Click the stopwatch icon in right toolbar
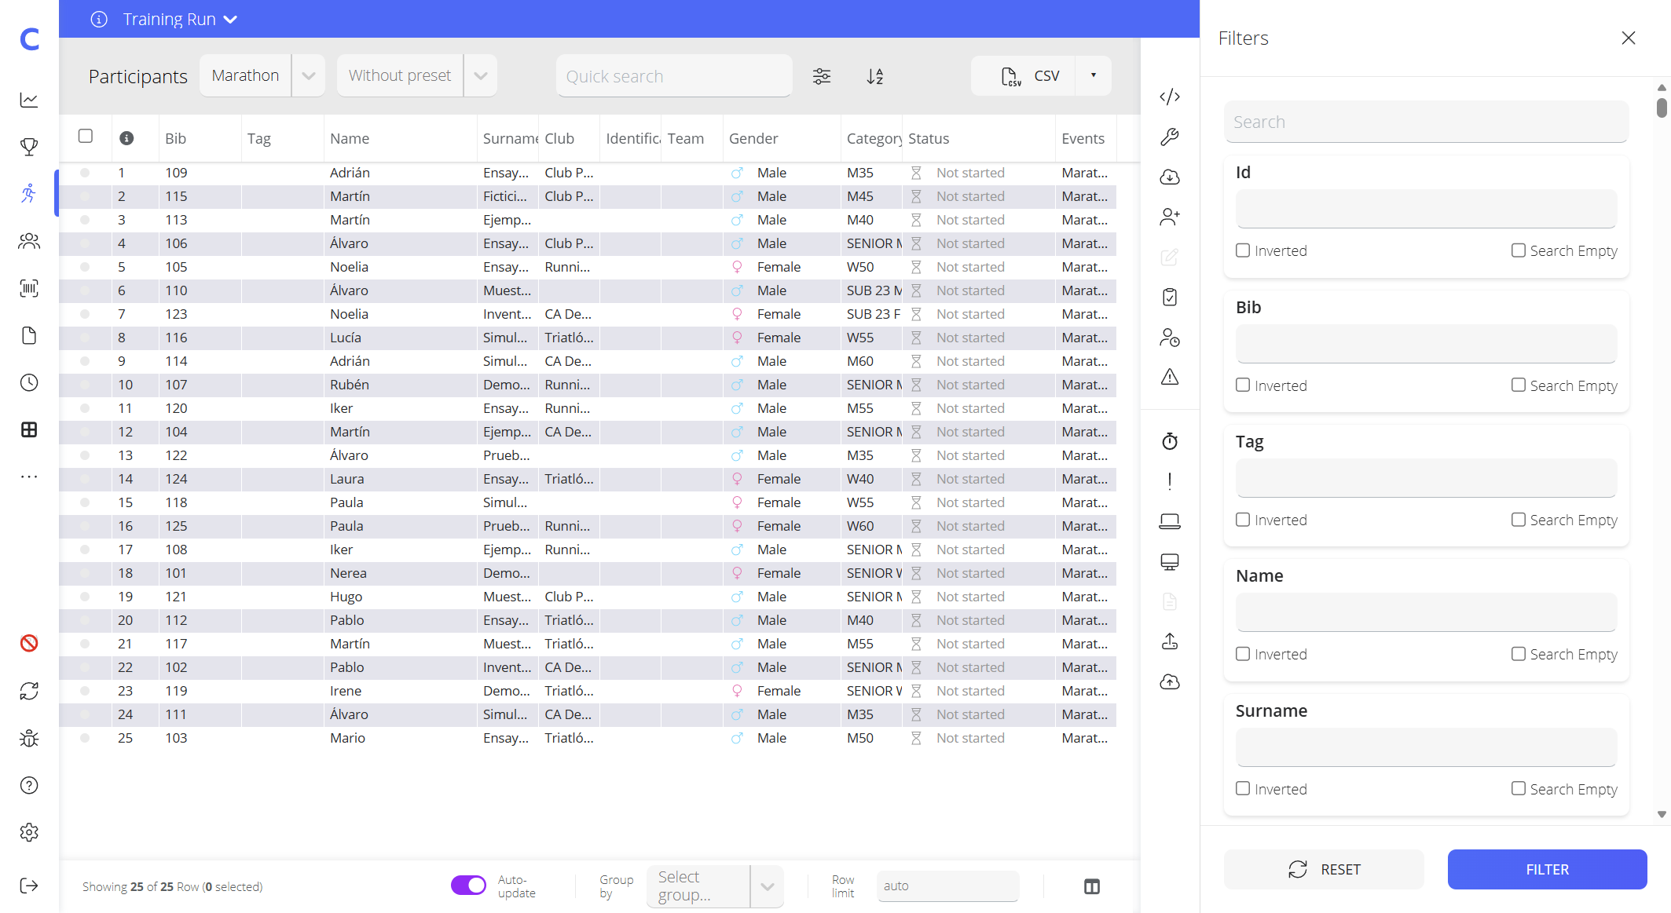Image resolution: width=1671 pixels, height=913 pixels. 1170,441
